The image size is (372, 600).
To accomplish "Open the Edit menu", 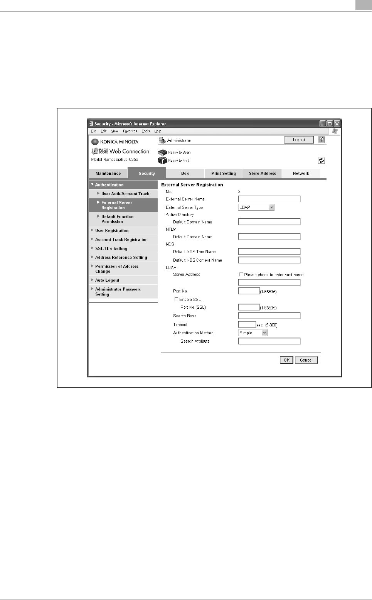I will click(104, 131).
